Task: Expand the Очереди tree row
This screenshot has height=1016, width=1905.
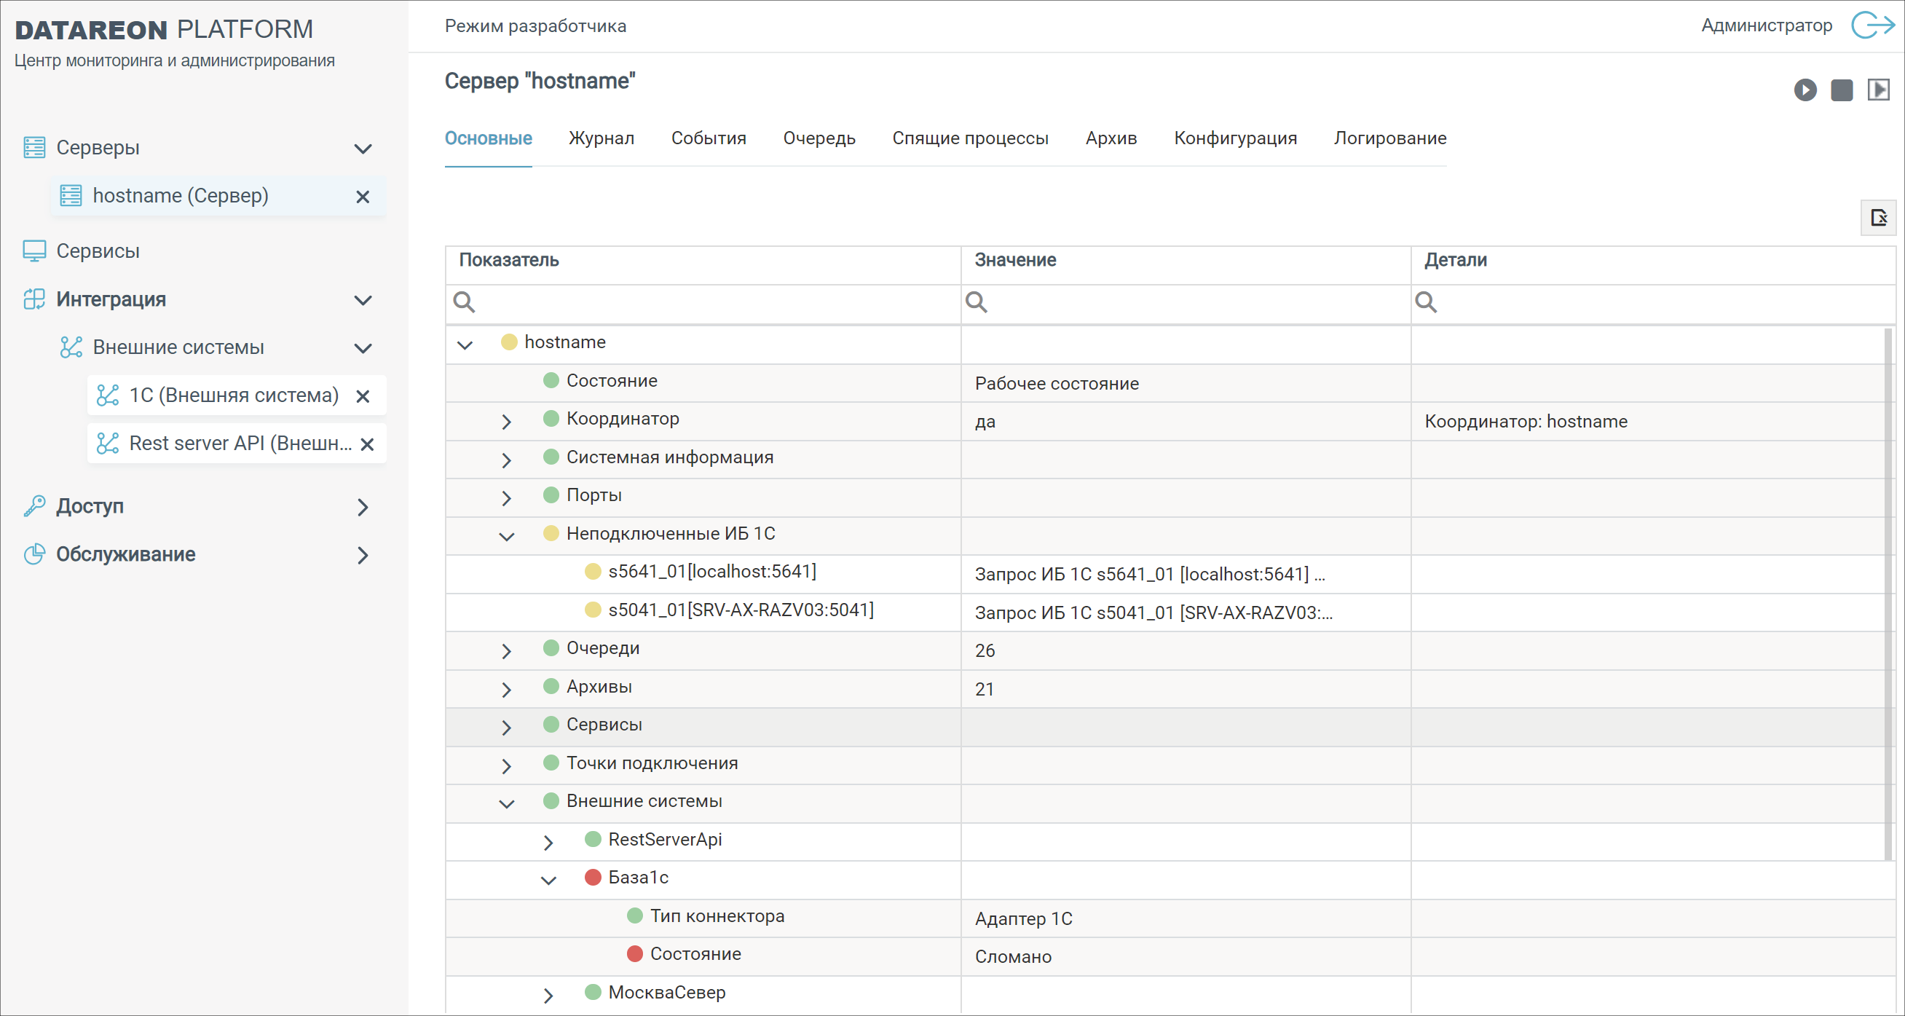Action: click(x=506, y=650)
